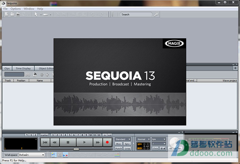Viewport: 240px width, 164px height.
Task: Click the undo-range arrow button
Action: coord(27,135)
